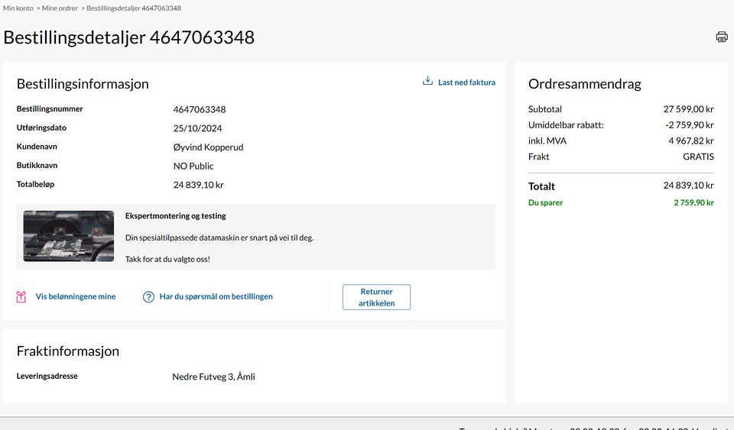The height and width of the screenshot is (430, 734).
Task: Go to Min konto breadcrumb
Action: coord(18,8)
